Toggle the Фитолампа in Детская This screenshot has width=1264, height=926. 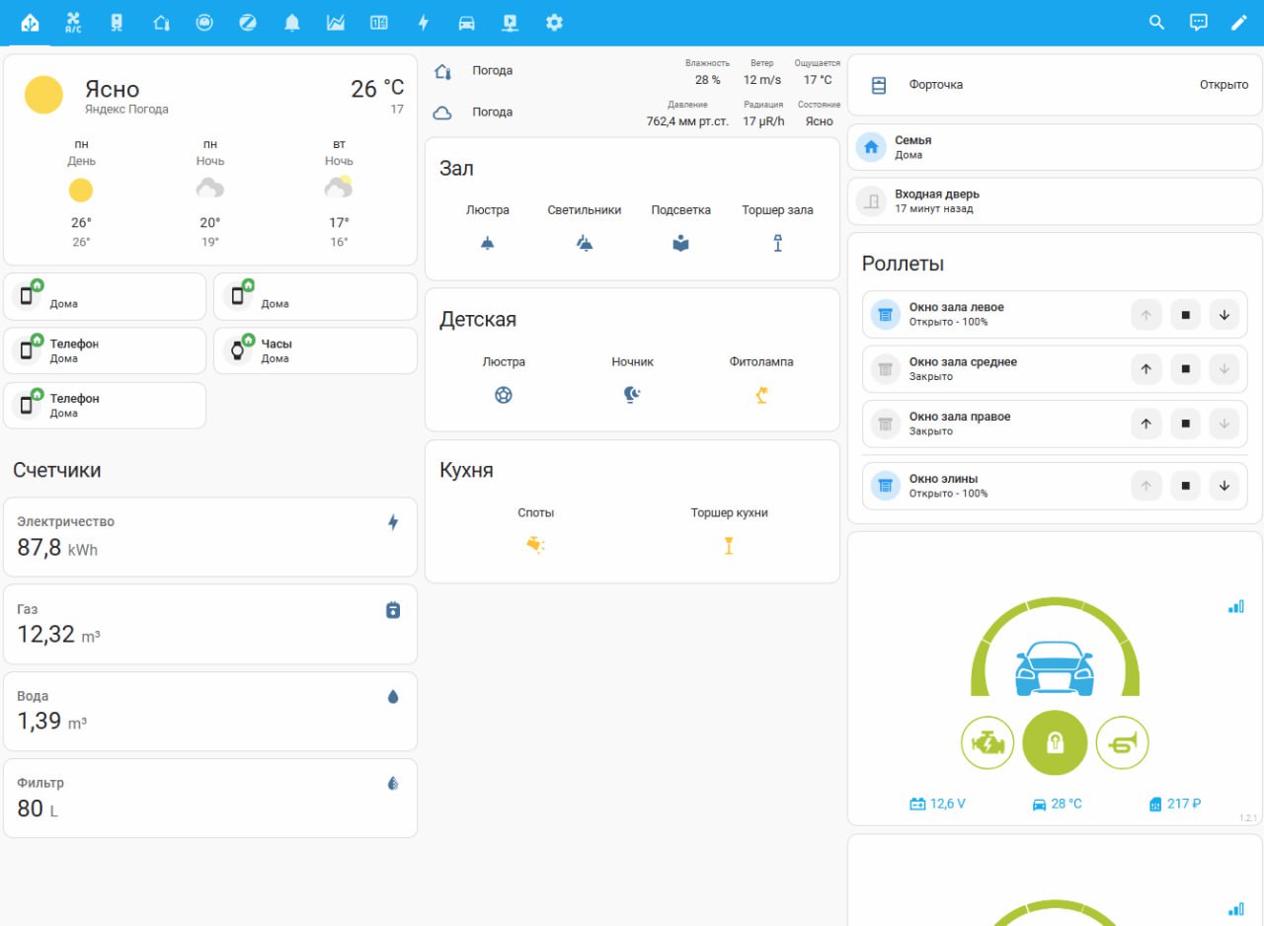point(761,395)
